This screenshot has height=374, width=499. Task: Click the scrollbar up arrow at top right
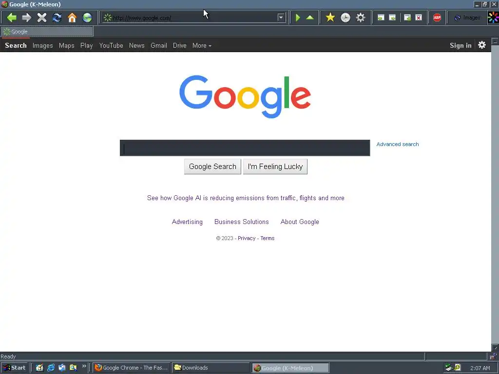495,41
